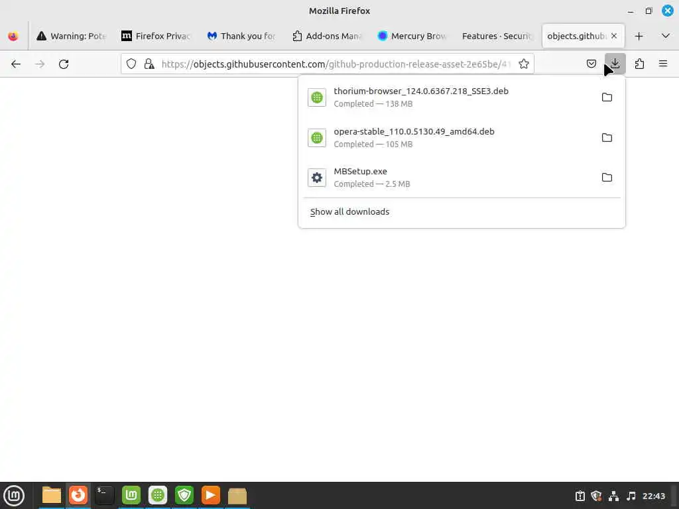
Task: Open the package installer taskbar window
Action: (x=158, y=495)
